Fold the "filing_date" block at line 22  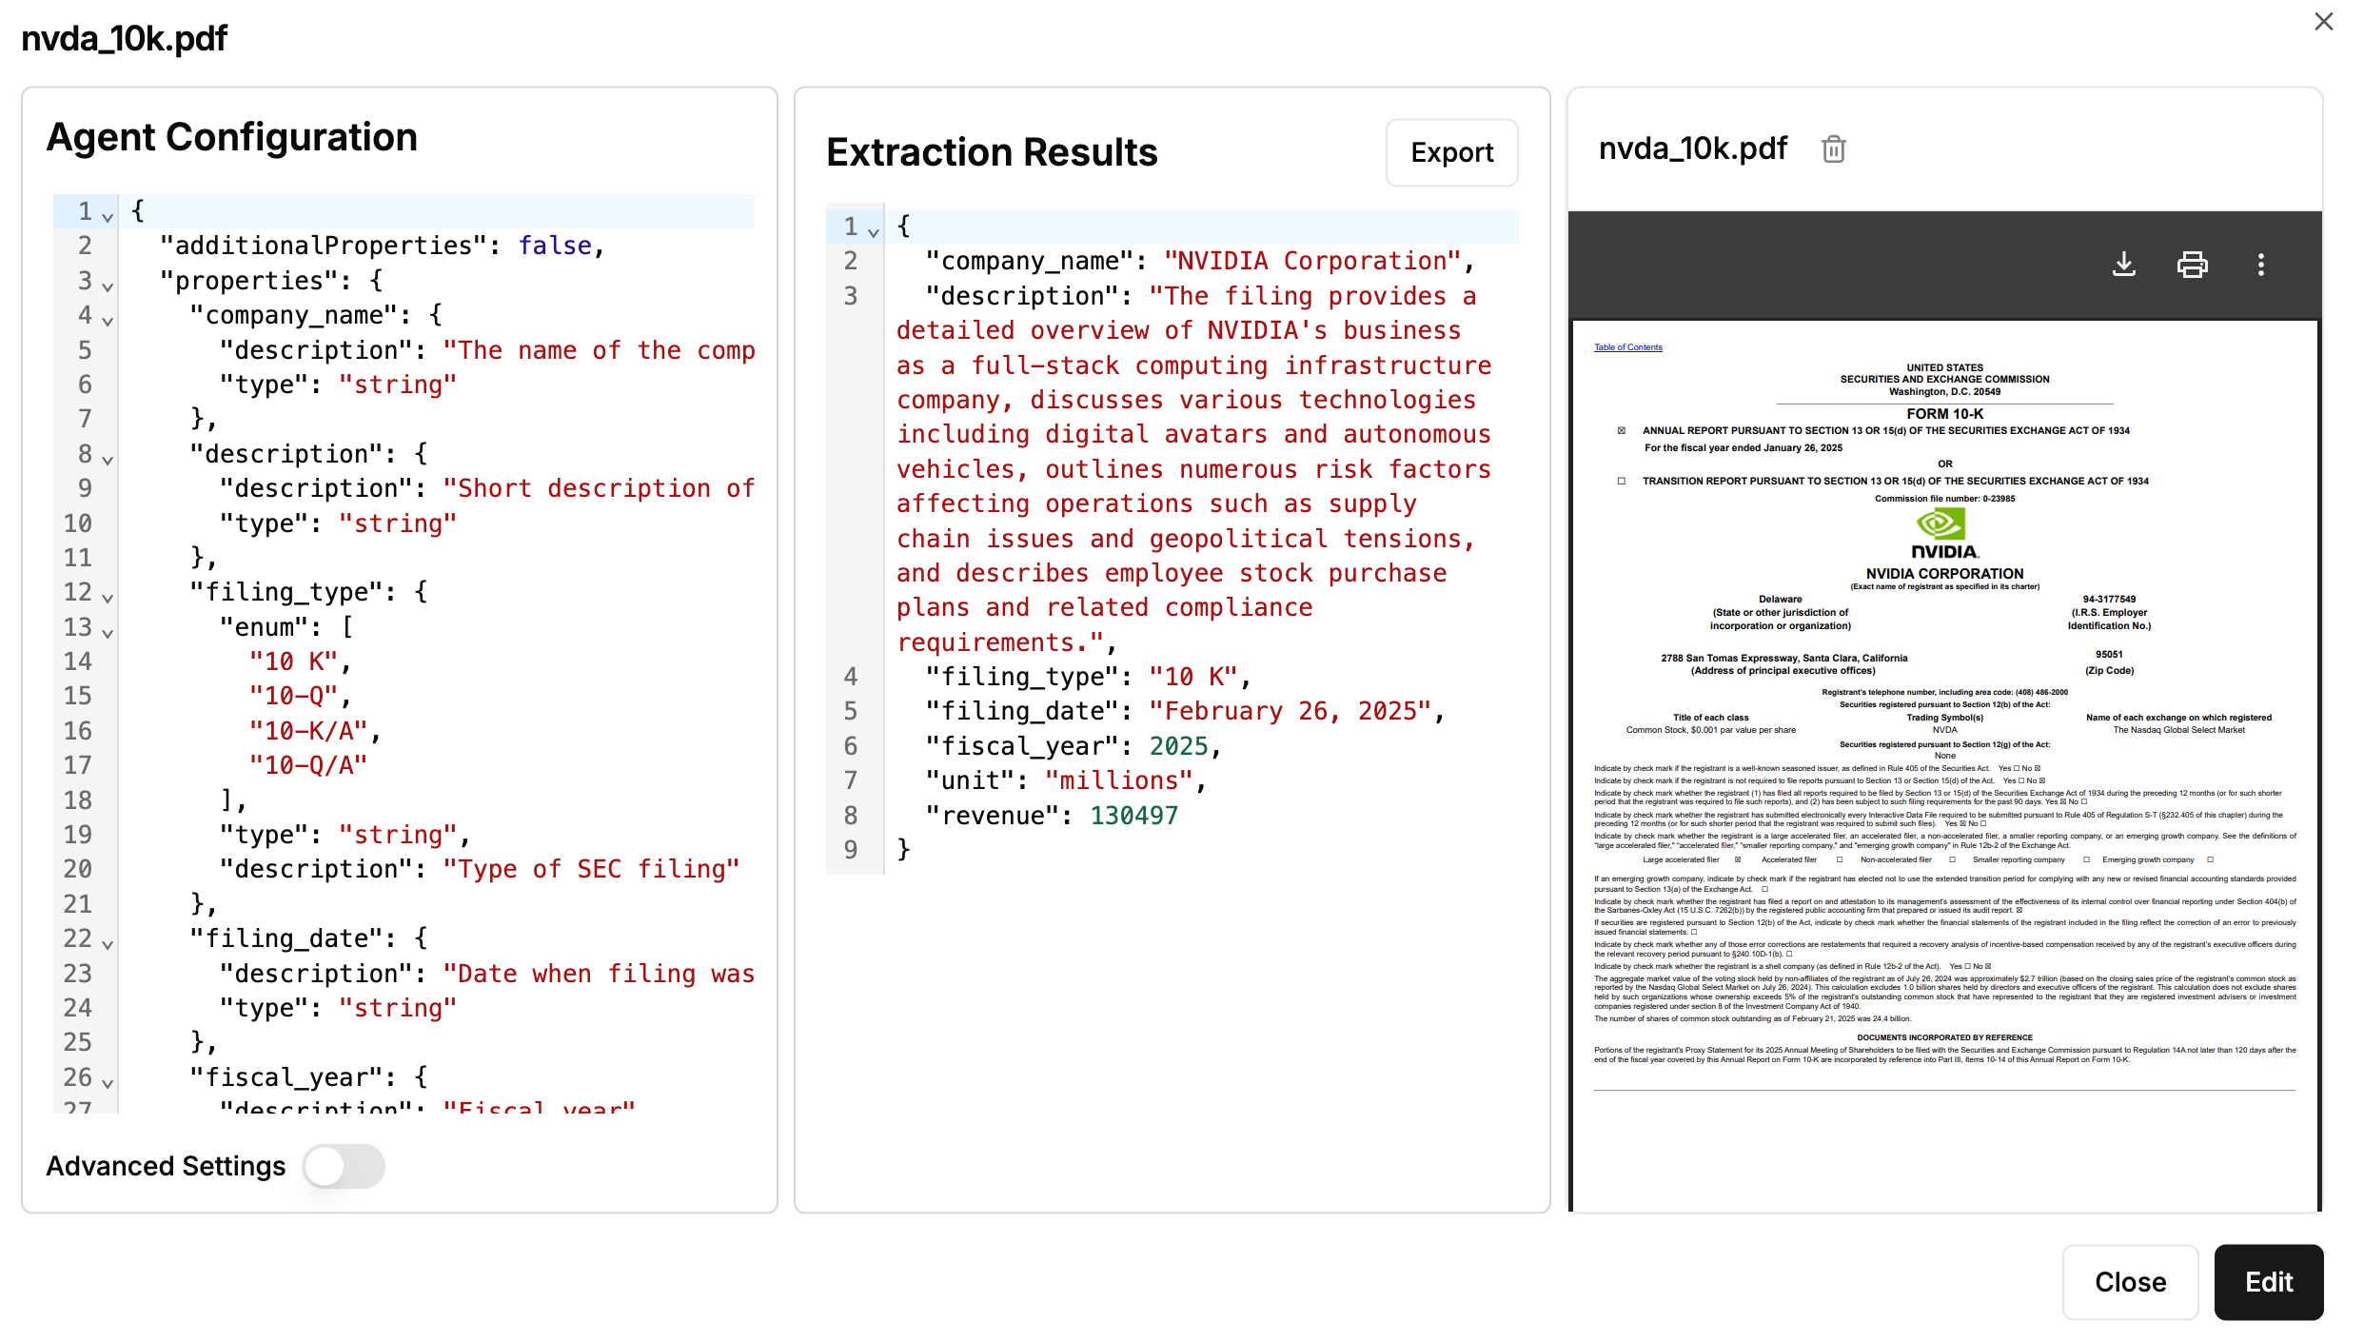pyautogui.click(x=108, y=944)
